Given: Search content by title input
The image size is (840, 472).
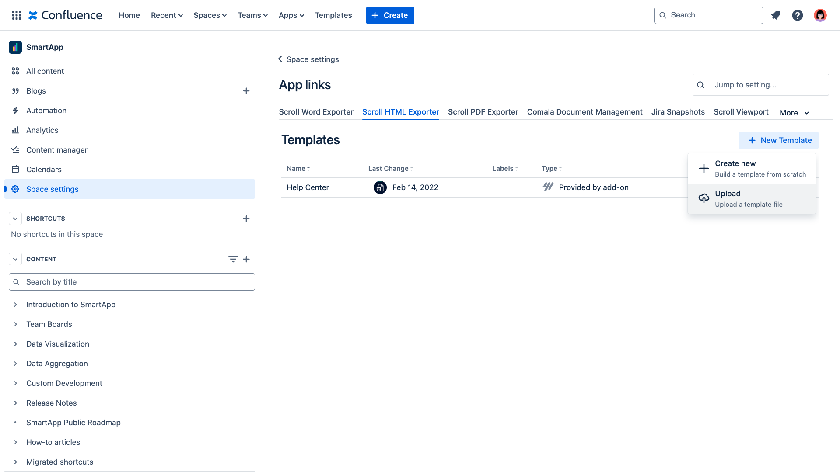Looking at the screenshot, I should point(132,282).
